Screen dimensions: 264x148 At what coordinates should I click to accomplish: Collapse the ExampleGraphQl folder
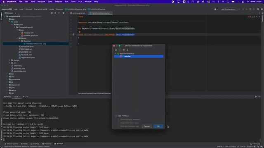[15, 27]
